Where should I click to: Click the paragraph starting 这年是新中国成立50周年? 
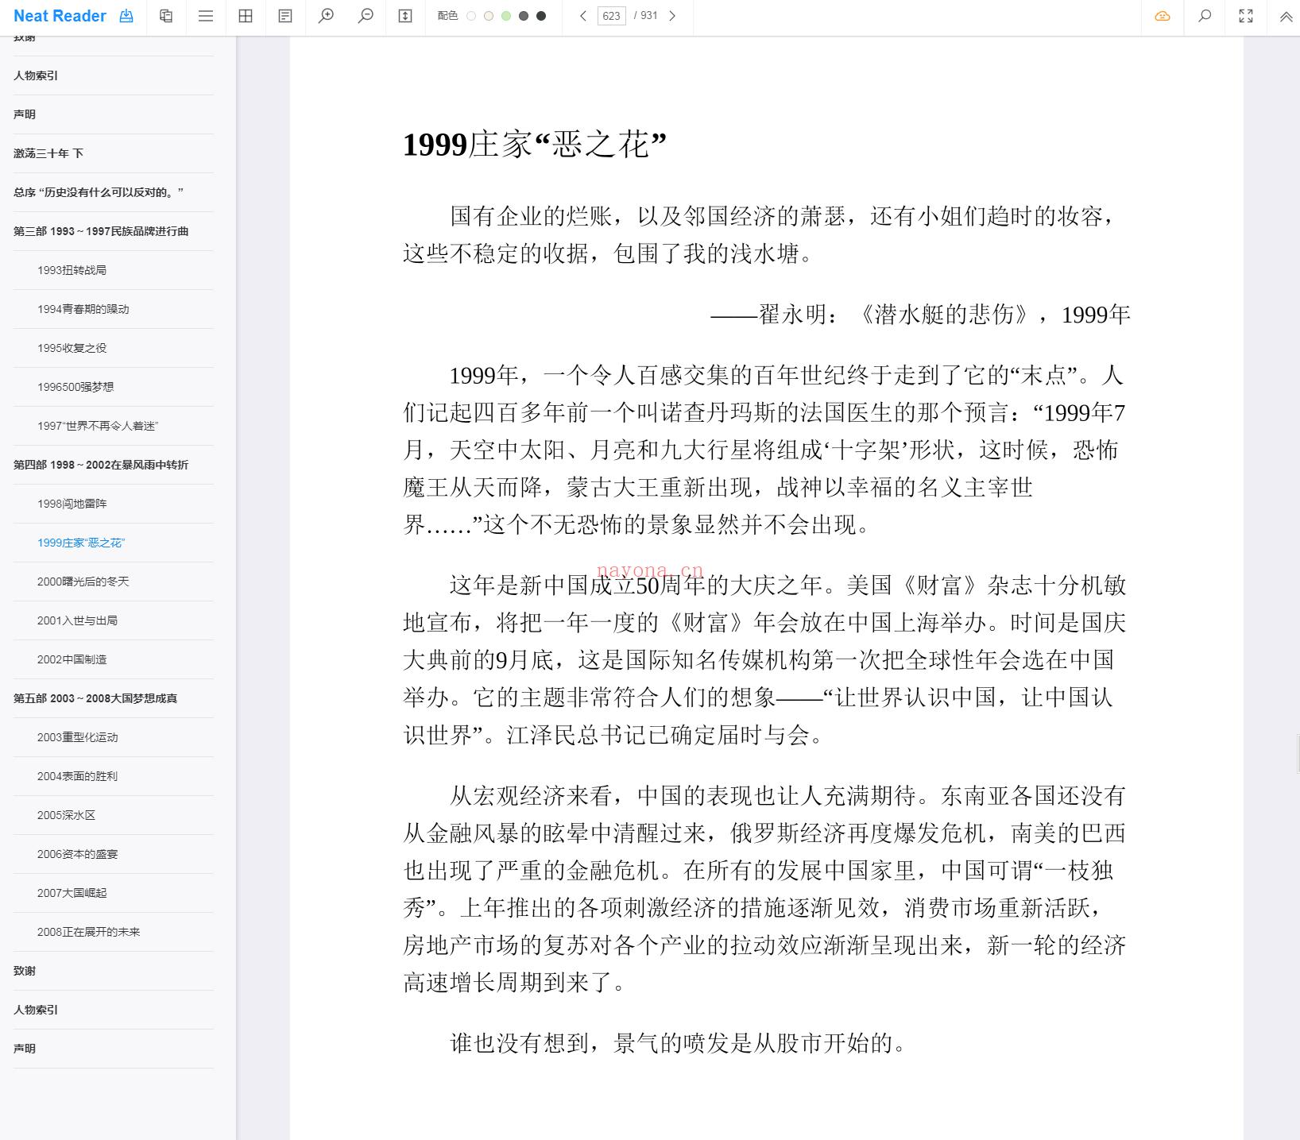[764, 660]
